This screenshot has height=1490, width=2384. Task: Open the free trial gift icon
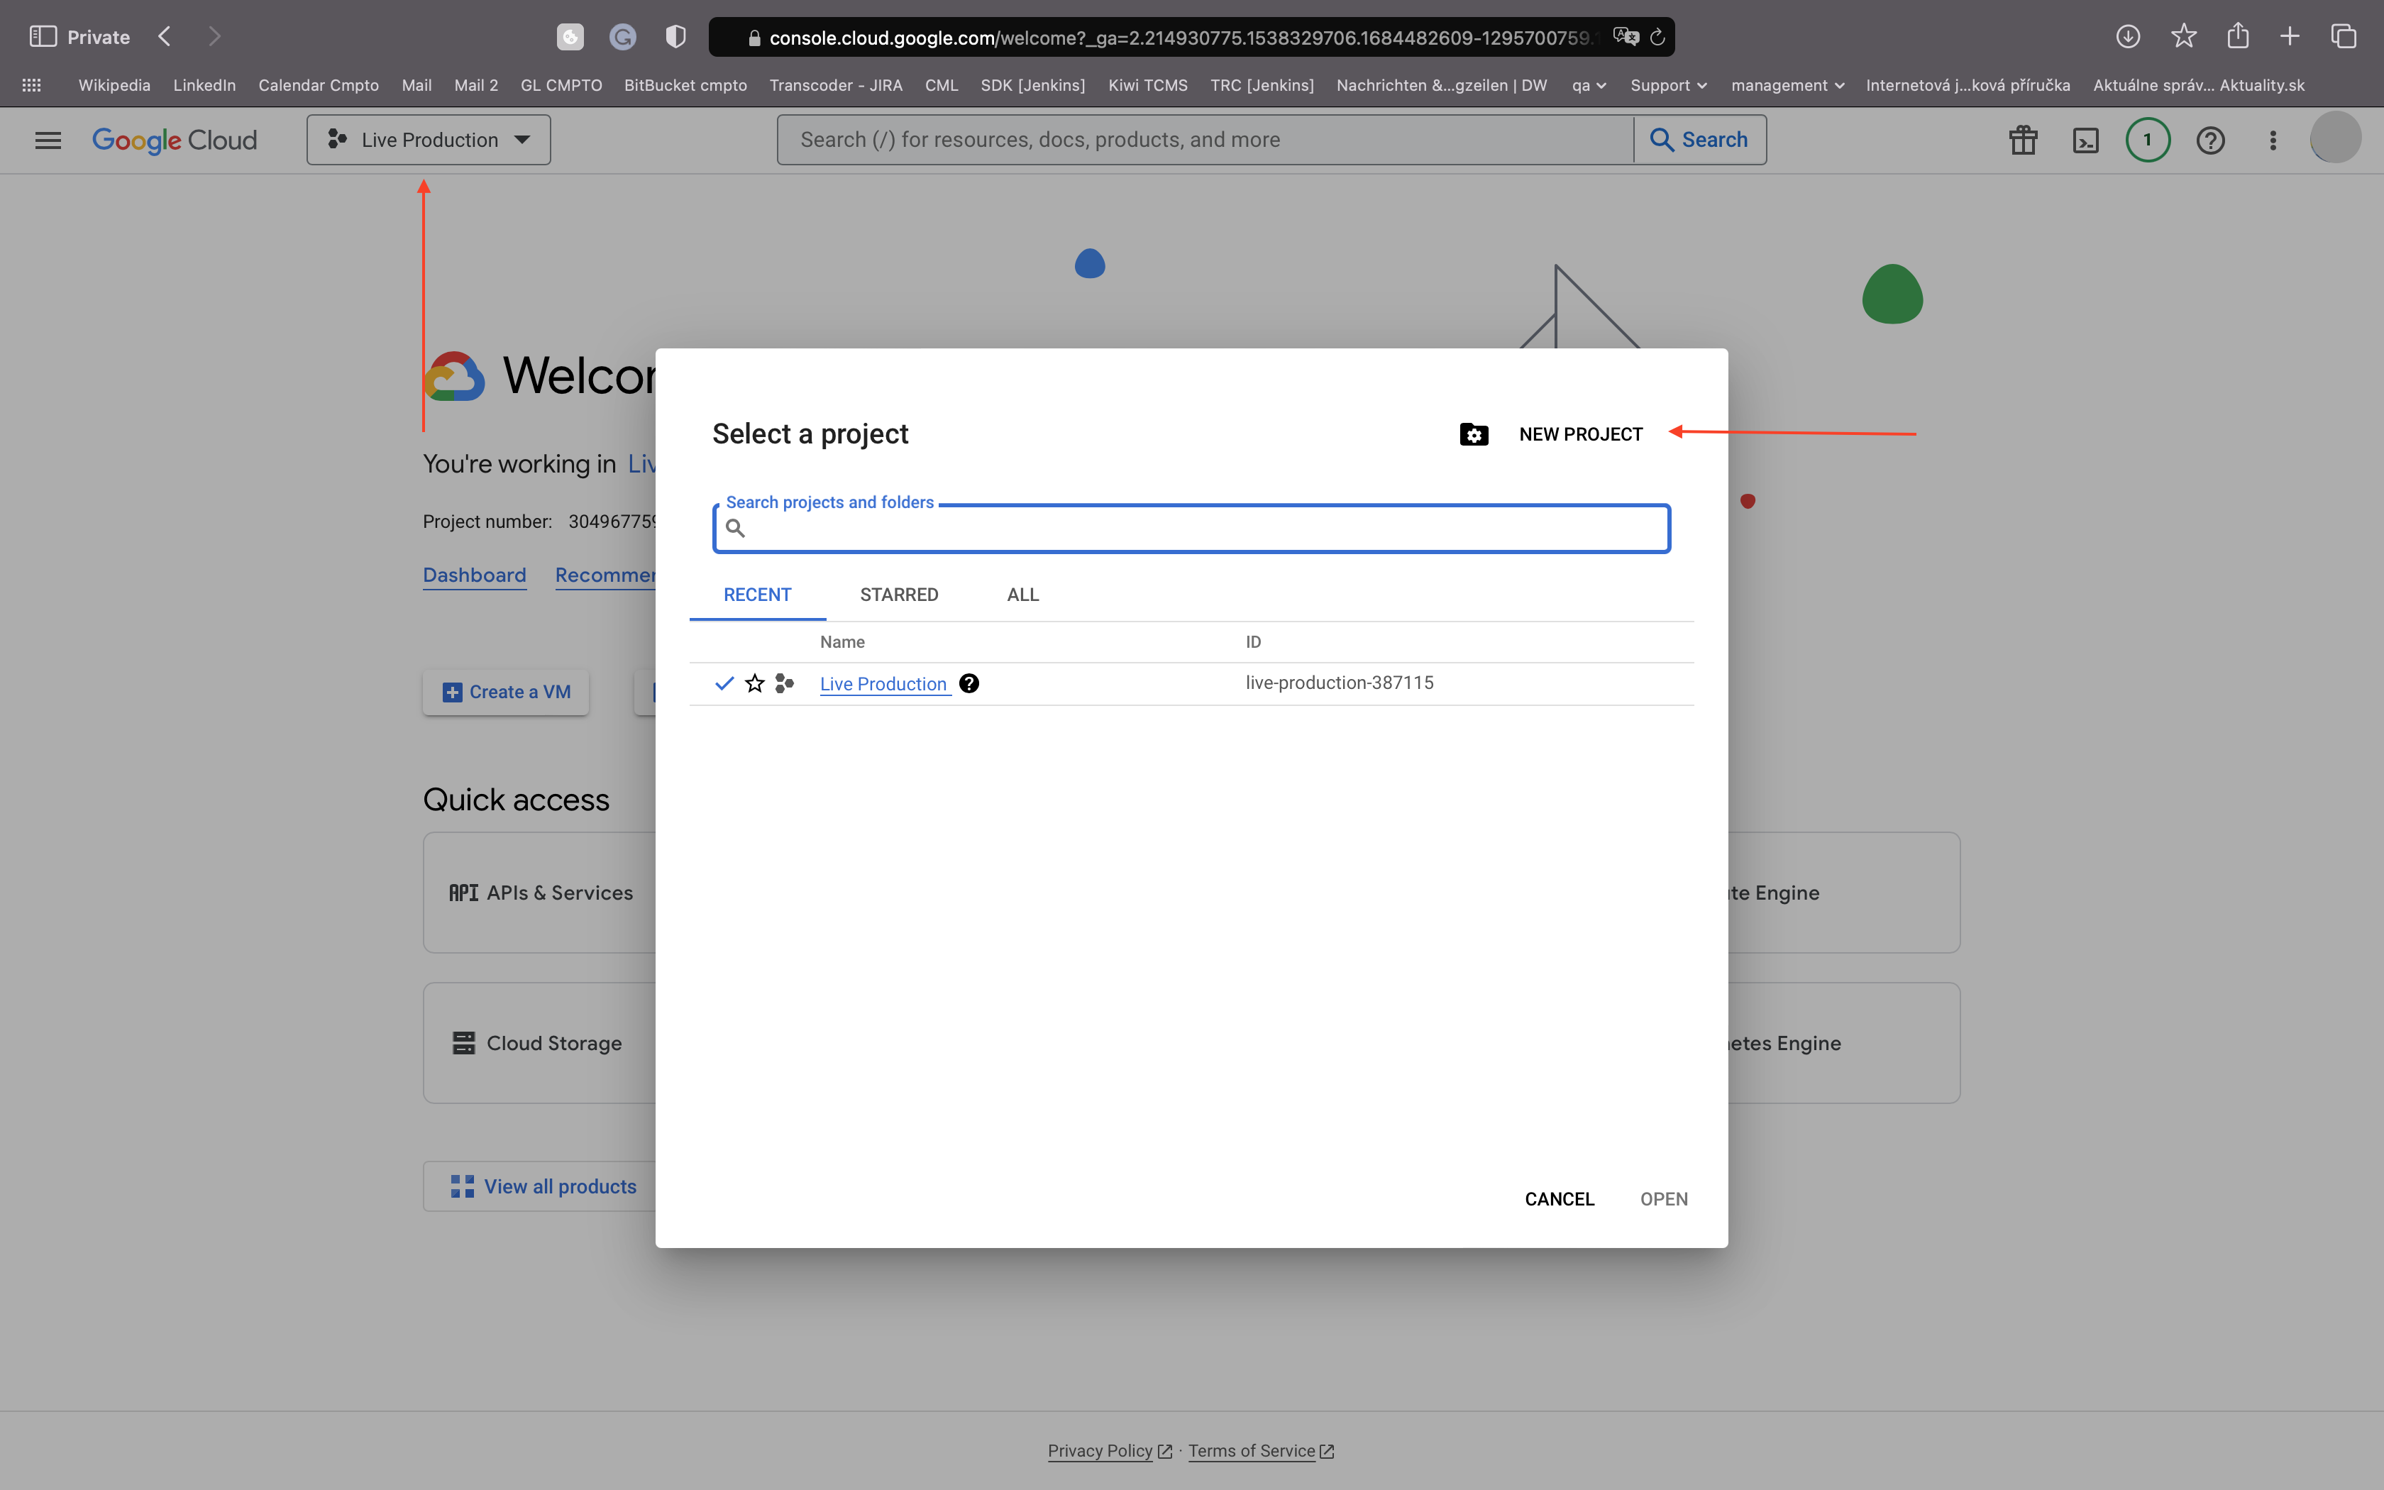[x=2024, y=140]
